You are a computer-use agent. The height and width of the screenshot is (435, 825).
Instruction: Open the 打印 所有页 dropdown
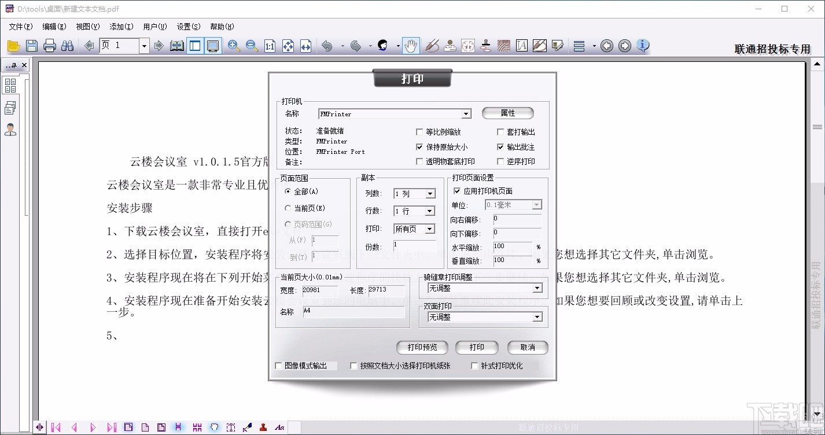coord(430,229)
